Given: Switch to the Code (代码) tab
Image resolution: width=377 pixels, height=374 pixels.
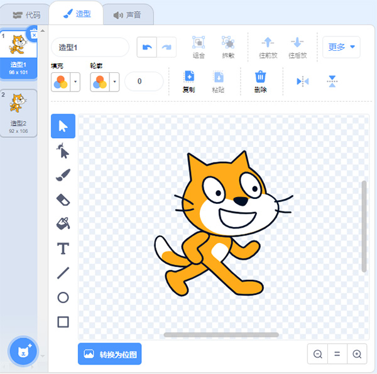Looking at the screenshot, I should click(x=26, y=15).
